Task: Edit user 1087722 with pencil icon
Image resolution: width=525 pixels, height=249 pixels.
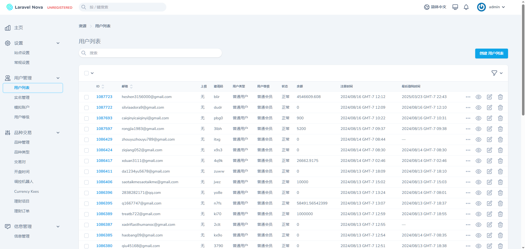Action: [489, 108]
